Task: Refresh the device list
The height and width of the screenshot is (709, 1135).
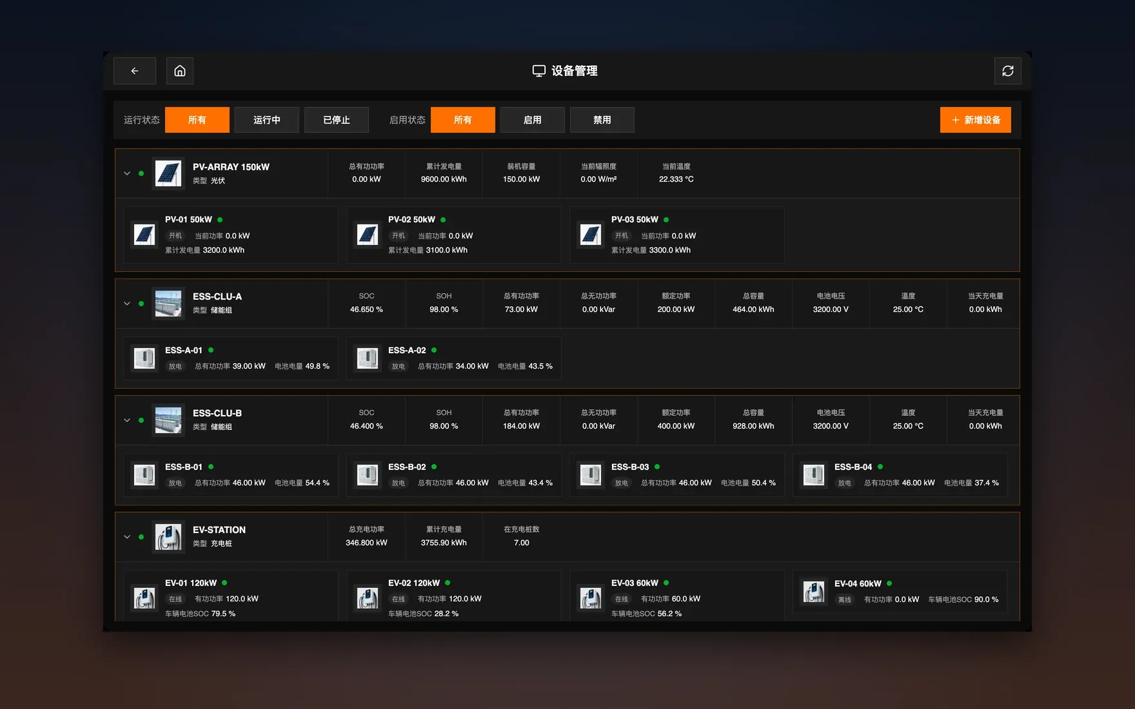Action: click(1008, 71)
